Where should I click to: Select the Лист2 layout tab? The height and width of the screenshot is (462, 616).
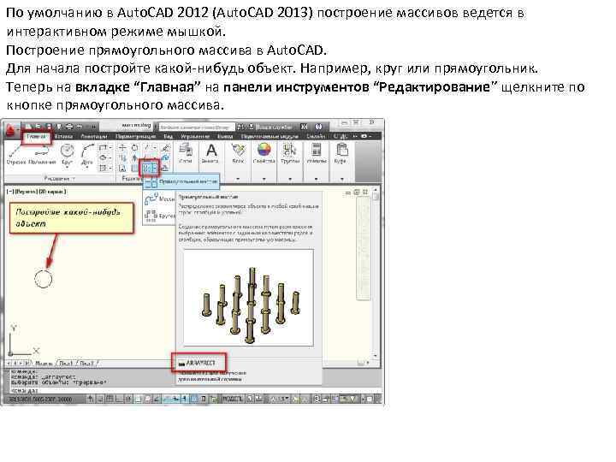tap(86, 364)
